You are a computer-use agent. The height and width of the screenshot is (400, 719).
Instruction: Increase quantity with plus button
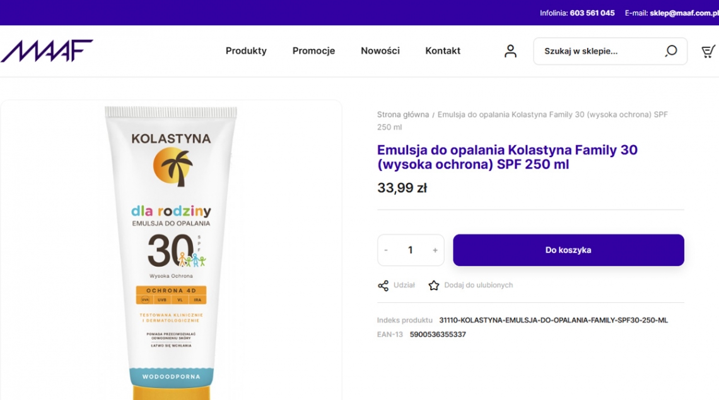click(435, 250)
